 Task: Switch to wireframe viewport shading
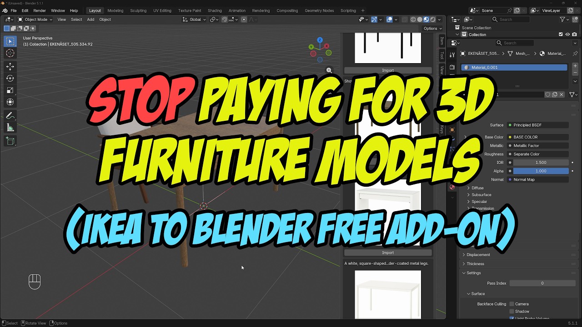click(413, 20)
